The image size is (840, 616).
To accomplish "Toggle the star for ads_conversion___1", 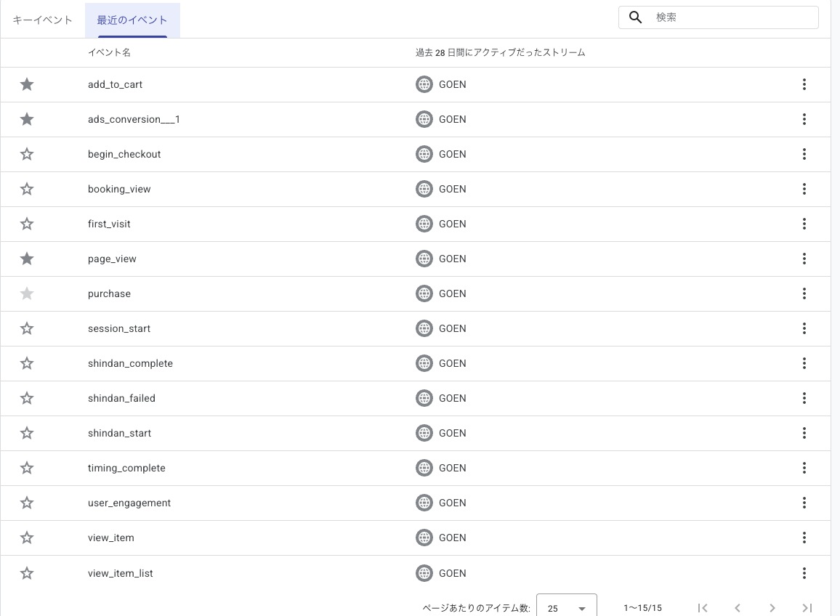I will point(27,119).
